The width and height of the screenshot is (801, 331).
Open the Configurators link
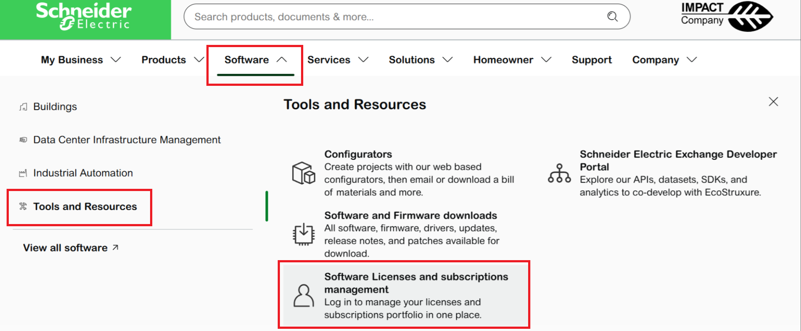click(358, 154)
